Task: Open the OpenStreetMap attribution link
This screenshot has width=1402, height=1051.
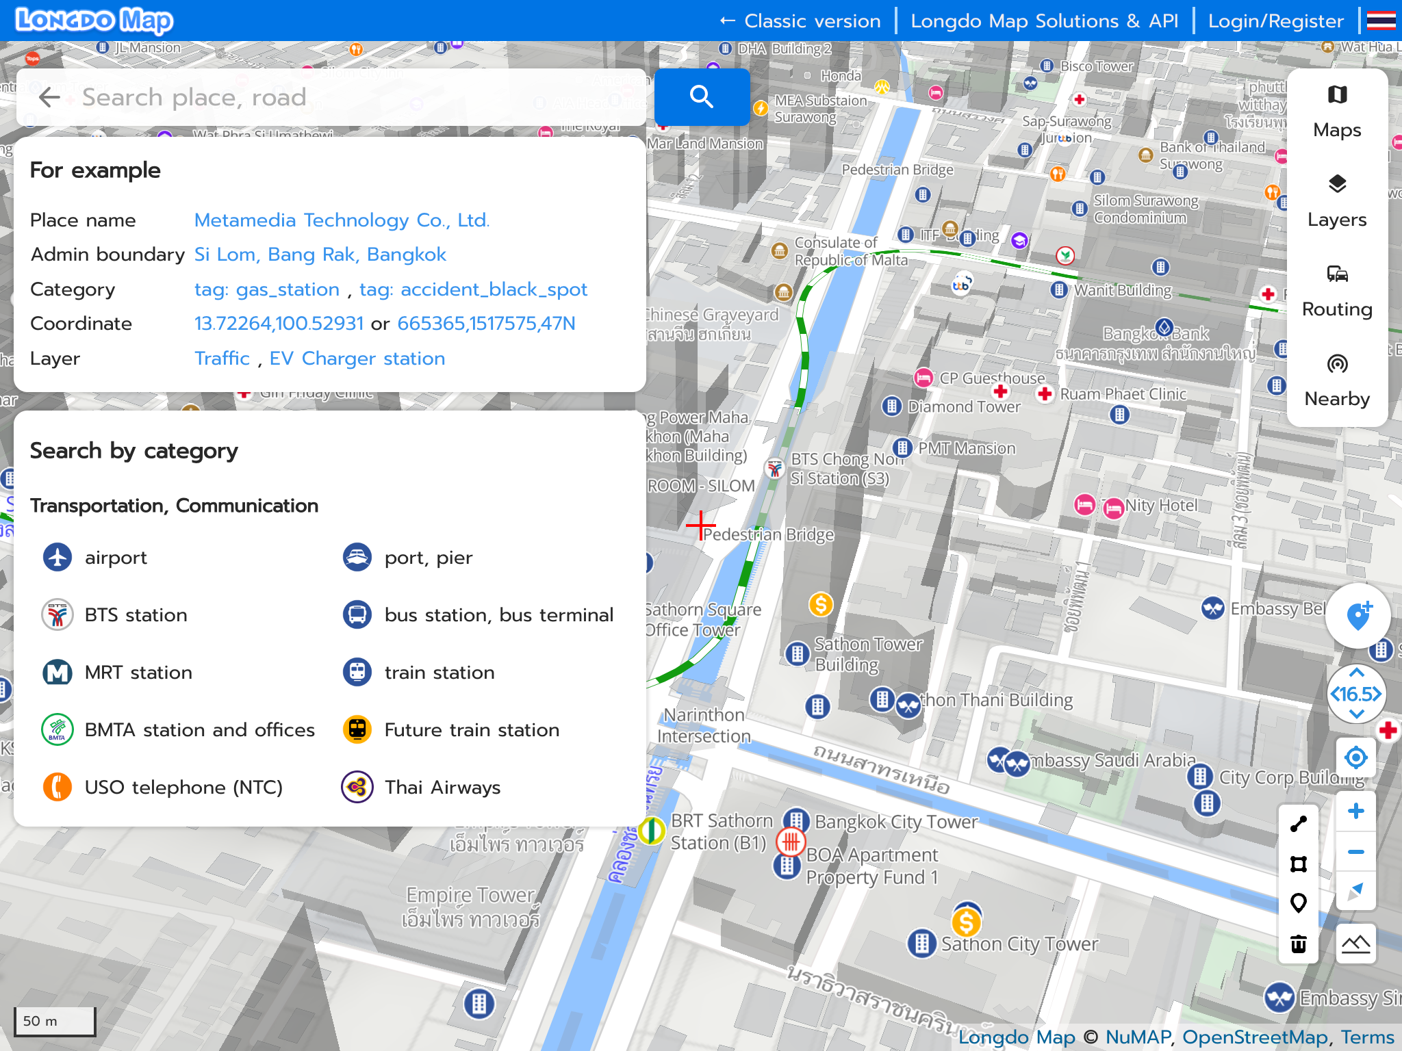Action: coord(1256,1037)
